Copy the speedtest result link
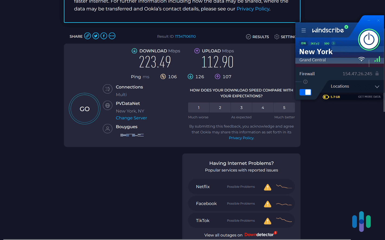 coord(87,36)
